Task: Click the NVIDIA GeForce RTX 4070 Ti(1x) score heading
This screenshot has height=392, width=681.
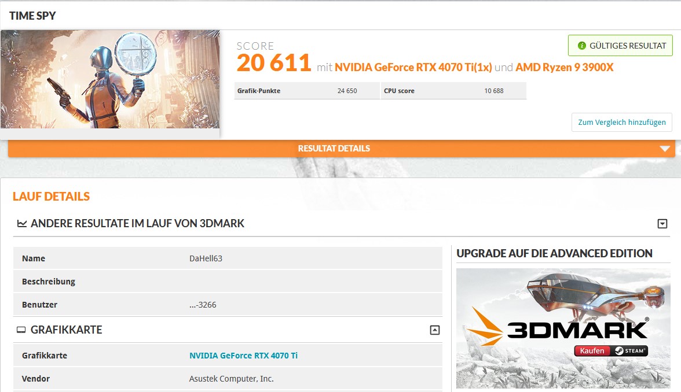Action: pyautogui.click(x=413, y=67)
